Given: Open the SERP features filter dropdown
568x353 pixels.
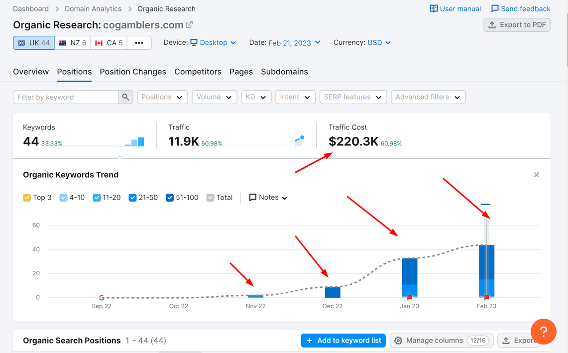Looking at the screenshot, I should point(353,97).
